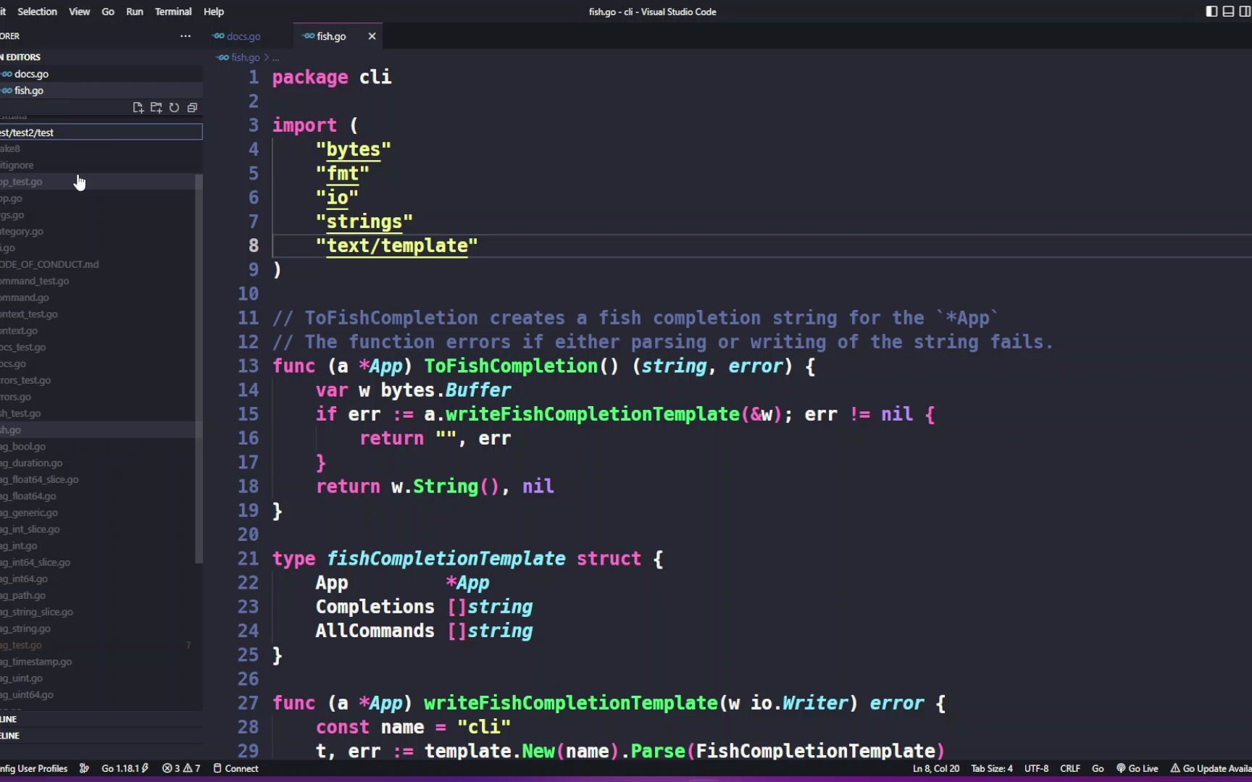Toggle the primary side bar layout icon

1211,12
